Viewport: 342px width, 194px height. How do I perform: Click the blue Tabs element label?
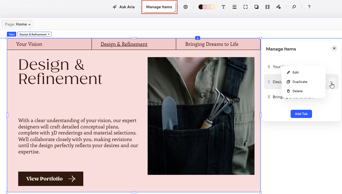tap(12, 34)
